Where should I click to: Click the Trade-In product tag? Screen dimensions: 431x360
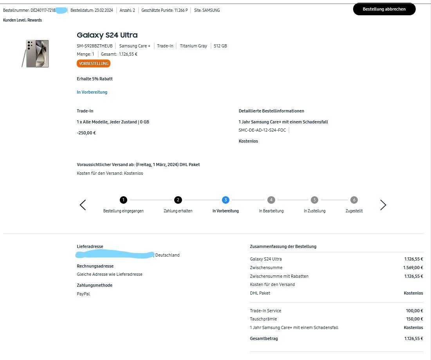tap(165, 46)
